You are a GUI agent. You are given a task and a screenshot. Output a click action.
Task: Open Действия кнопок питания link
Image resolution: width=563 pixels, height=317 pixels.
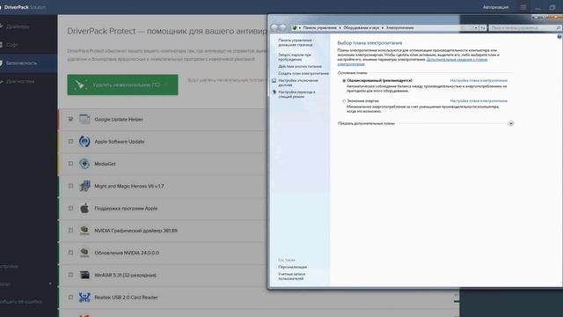click(x=300, y=67)
